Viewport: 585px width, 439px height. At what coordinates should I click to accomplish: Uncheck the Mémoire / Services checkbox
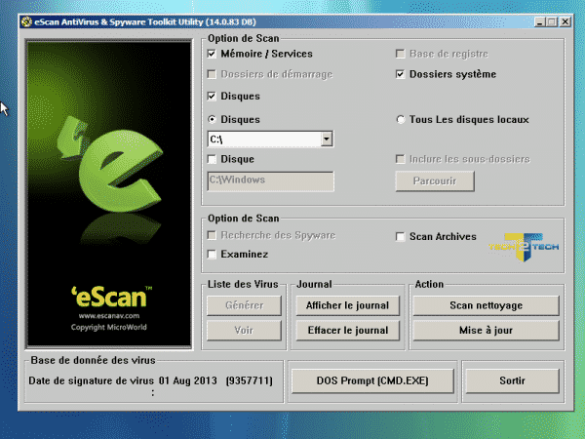pos(212,54)
